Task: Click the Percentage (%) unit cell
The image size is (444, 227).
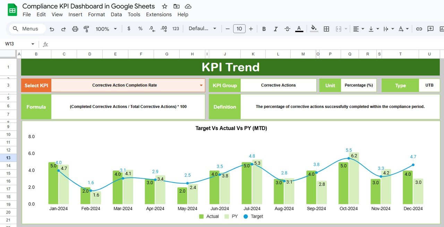Action: click(359, 85)
